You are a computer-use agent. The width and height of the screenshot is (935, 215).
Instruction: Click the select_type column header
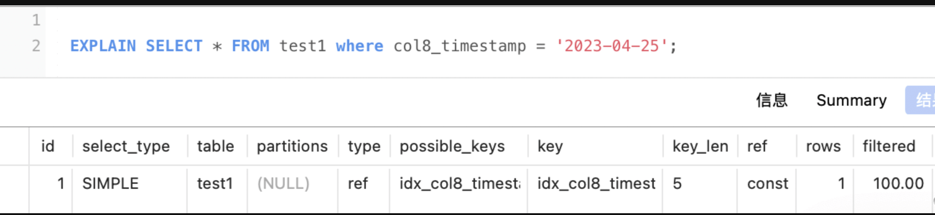pyautogui.click(x=126, y=147)
